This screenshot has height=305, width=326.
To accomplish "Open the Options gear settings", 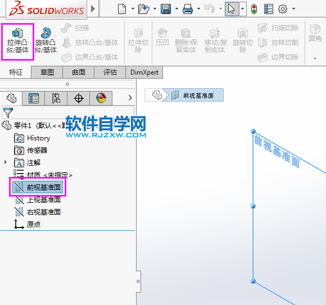I will pos(283,9).
